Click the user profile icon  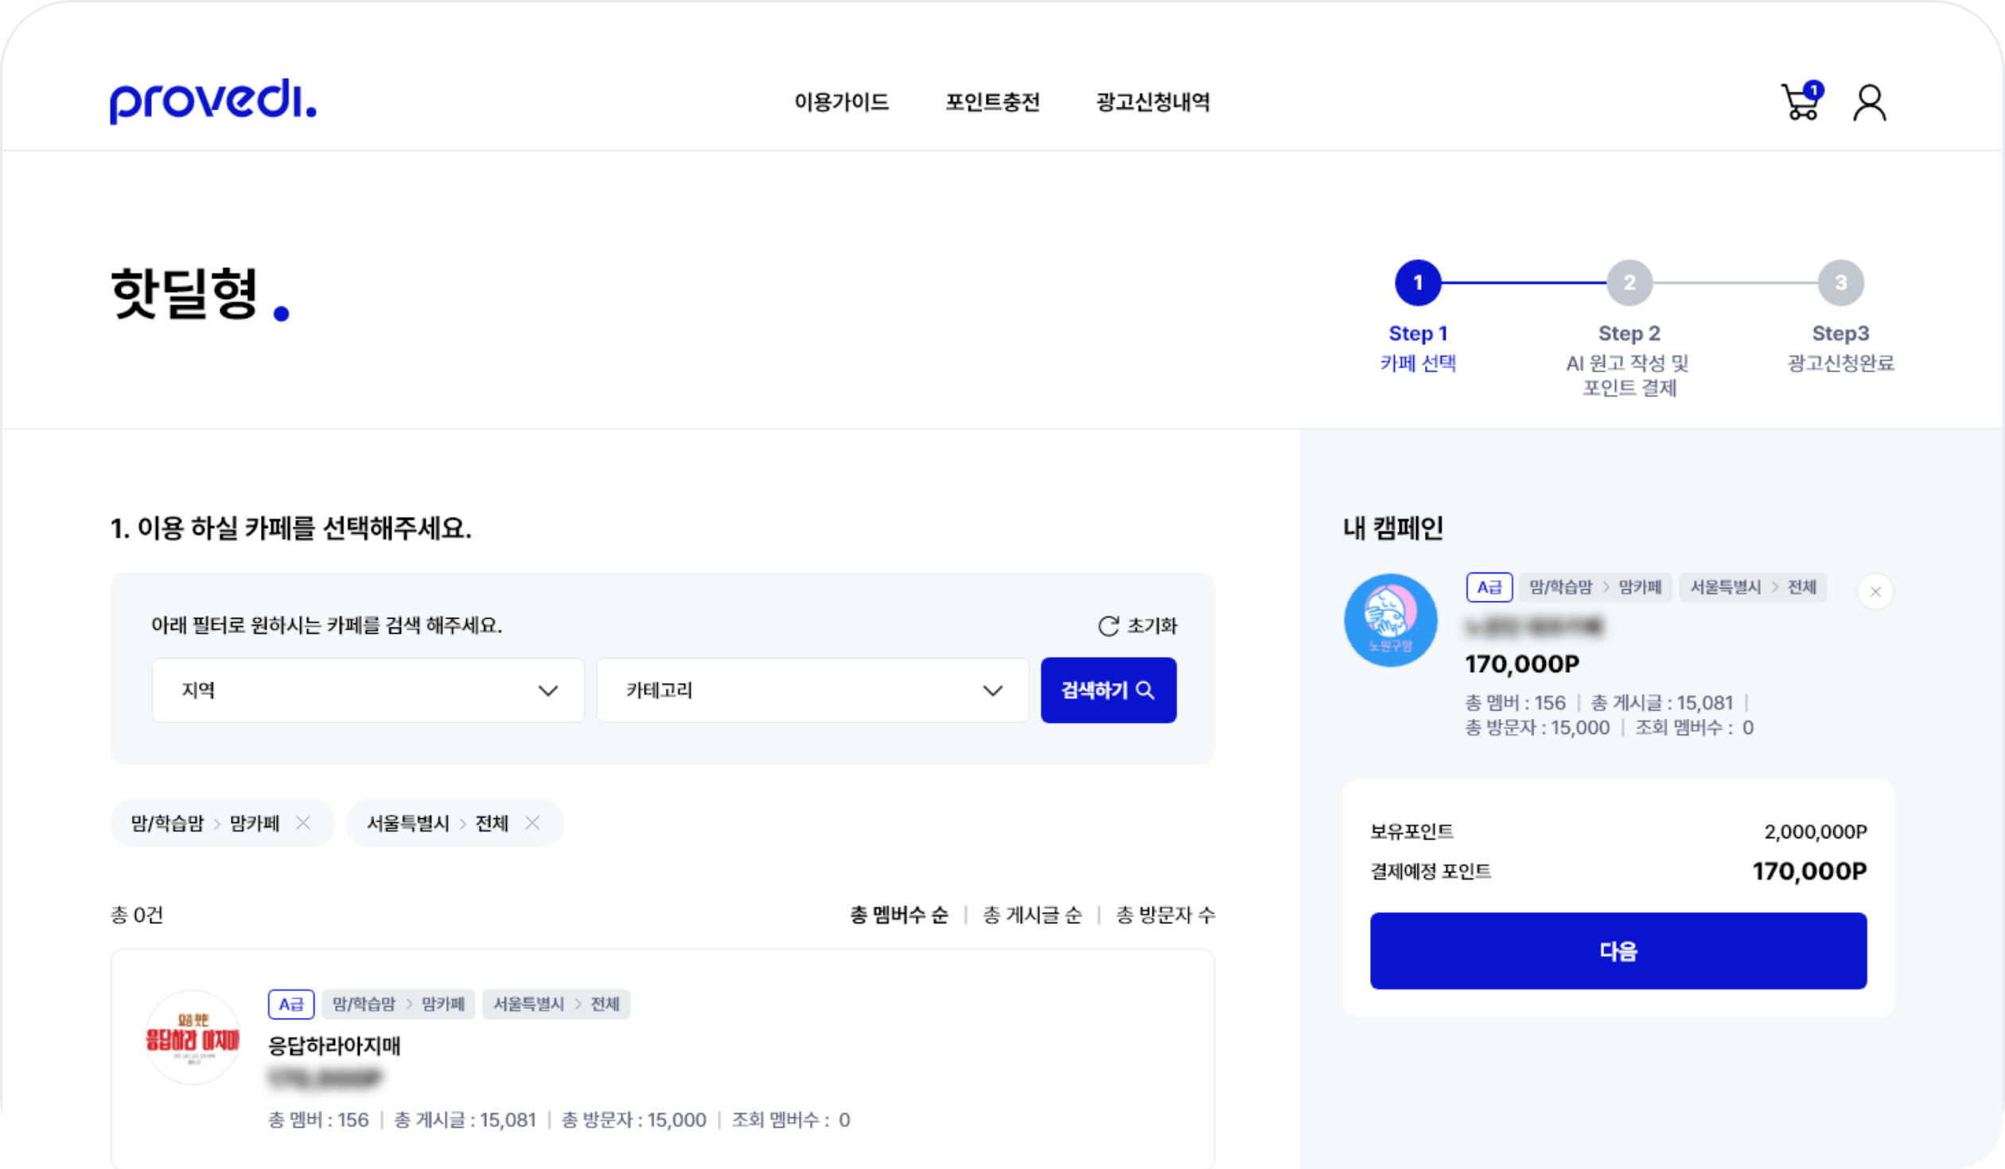1869,103
